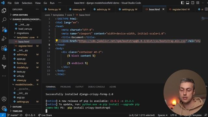Select the Terminal panel tab

[51, 87]
